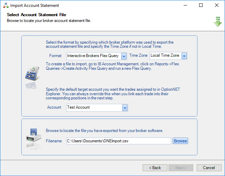
Task: Click the Browse button
Action: point(180,141)
